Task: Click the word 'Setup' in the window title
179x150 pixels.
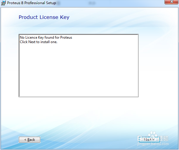Action: tap(51, 3)
